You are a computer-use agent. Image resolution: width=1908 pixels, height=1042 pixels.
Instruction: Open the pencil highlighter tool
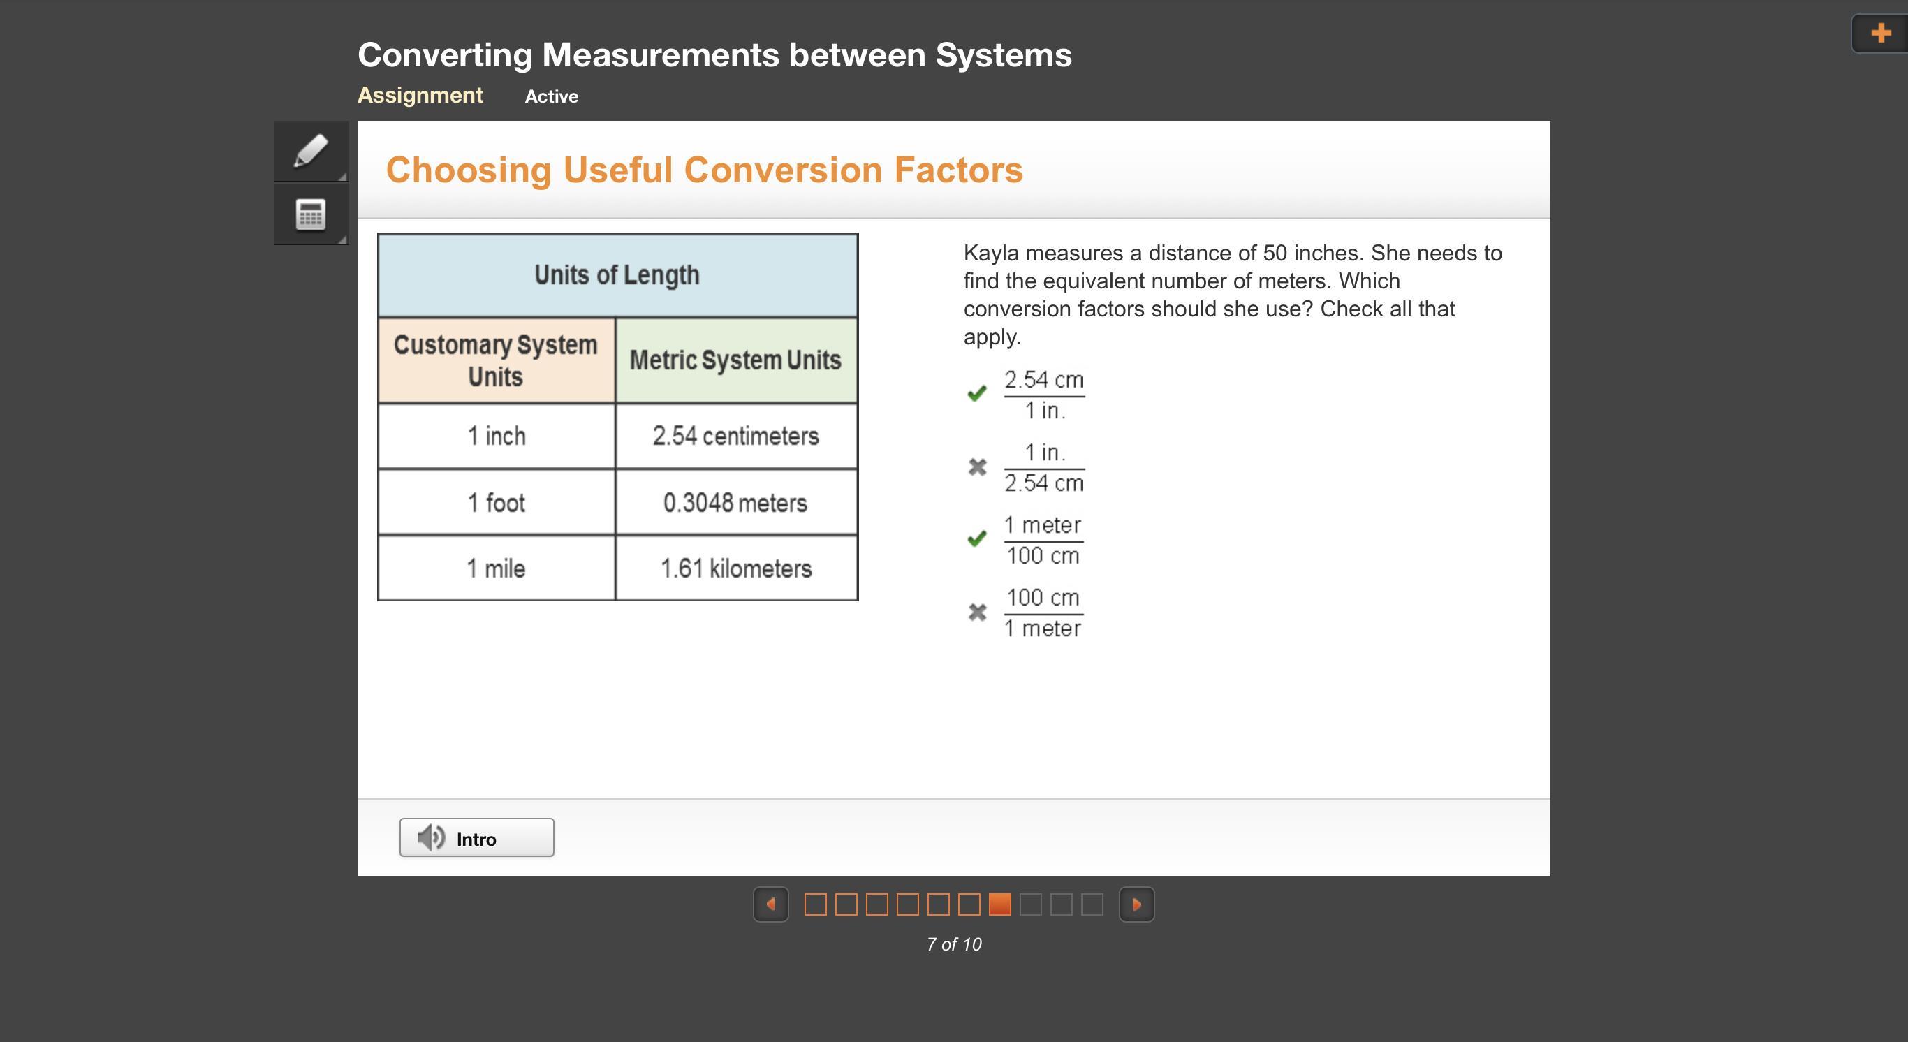point(311,151)
